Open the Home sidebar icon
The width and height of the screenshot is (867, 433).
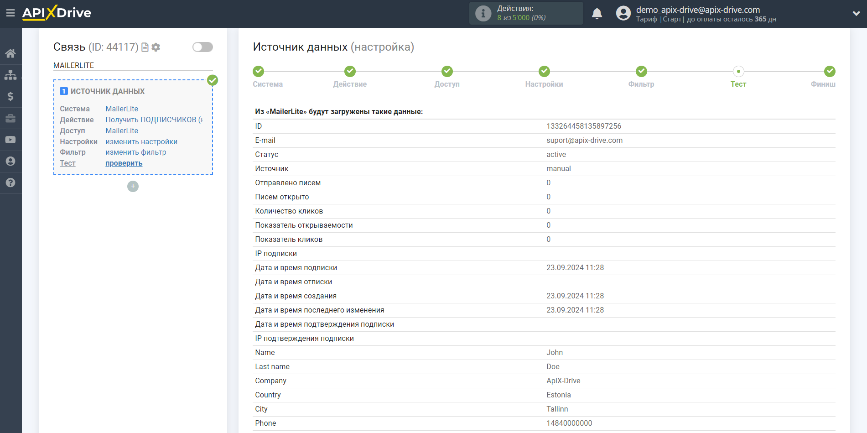pyautogui.click(x=10, y=53)
